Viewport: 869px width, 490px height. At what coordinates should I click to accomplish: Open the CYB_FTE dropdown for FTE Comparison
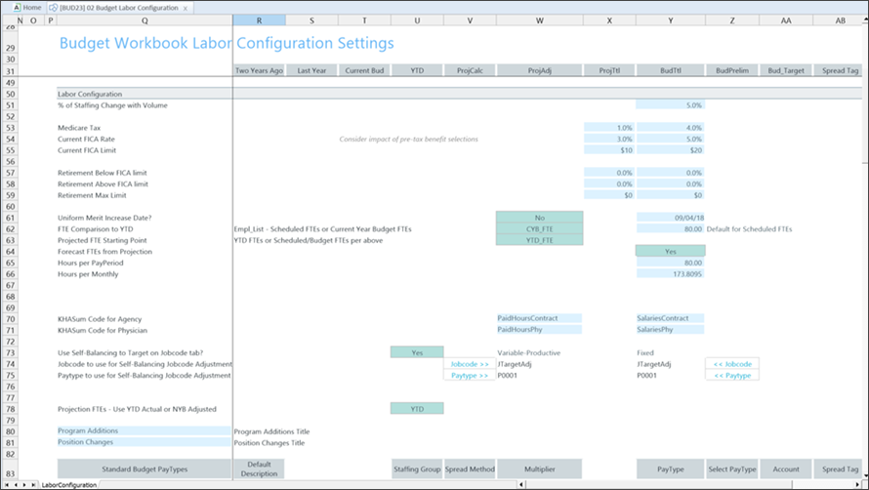pos(539,228)
